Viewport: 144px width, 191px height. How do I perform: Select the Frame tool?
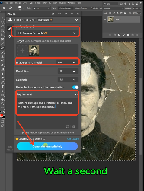point(2,39)
